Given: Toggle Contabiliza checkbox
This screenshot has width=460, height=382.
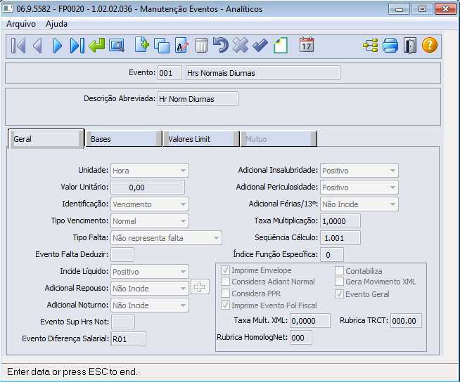Looking at the screenshot, I should pos(339,270).
